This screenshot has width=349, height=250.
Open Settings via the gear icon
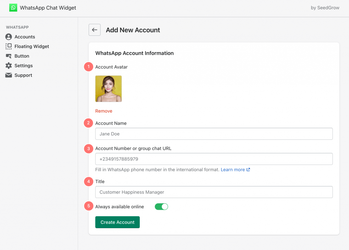[x=9, y=65]
